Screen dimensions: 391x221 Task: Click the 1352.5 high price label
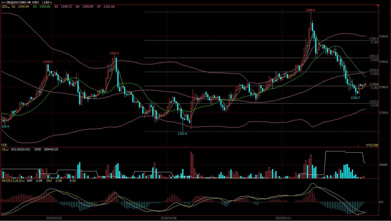click(114, 53)
